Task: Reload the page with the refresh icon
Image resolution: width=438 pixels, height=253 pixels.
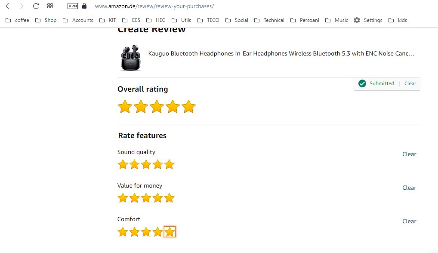Action: pos(36,6)
